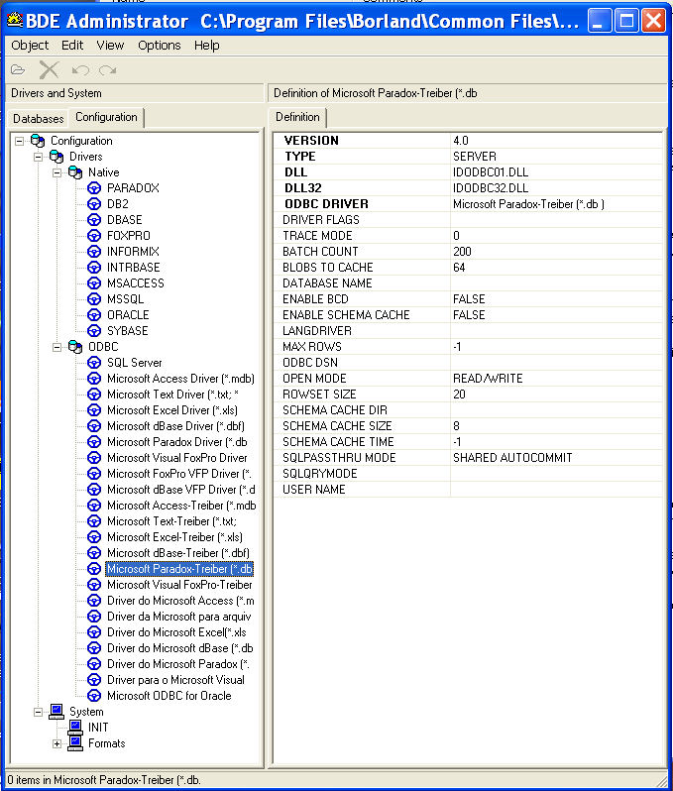Select the Configuration tab
The height and width of the screenshot is (791, 673).
coord(106,117)
